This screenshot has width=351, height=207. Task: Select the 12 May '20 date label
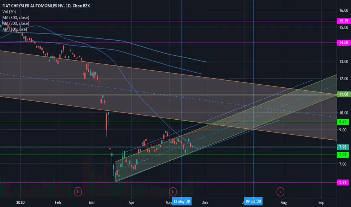pyautogui.click(x=182, y=201)
